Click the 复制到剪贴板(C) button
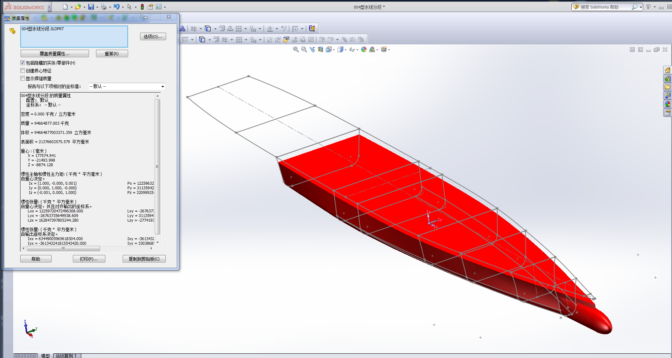Image resolution: width=672 pixels, height=358 pixels. [144, 259]
